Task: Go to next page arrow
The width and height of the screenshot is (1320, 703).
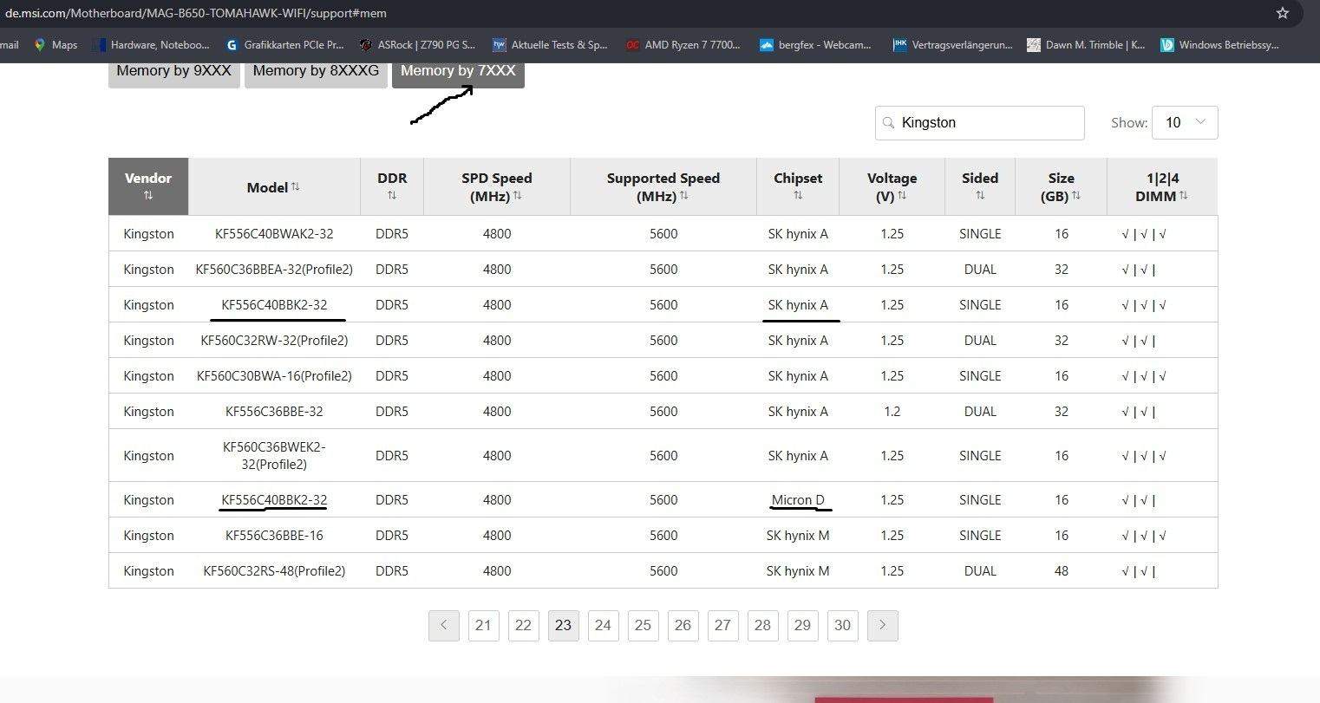Action: tap(883, 625)
